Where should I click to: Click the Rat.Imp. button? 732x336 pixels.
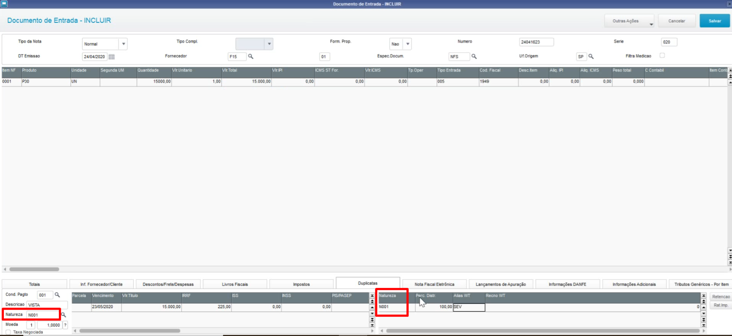pyautogui.click(x=721, y=305)
